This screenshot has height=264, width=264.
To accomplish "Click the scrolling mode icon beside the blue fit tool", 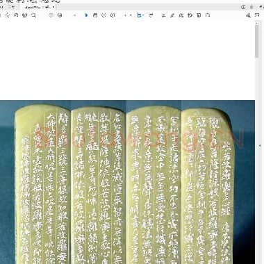I will (151, 15).
